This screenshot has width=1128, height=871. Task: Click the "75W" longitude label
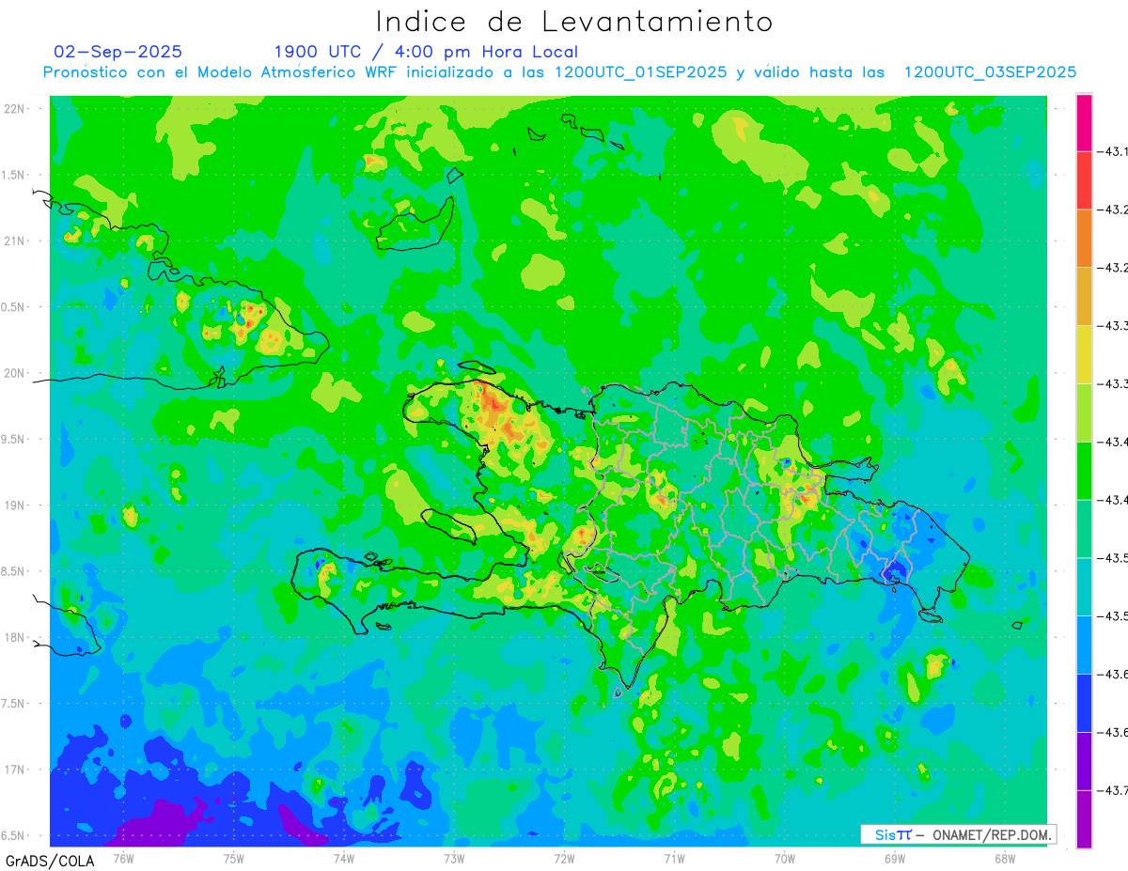234,858
